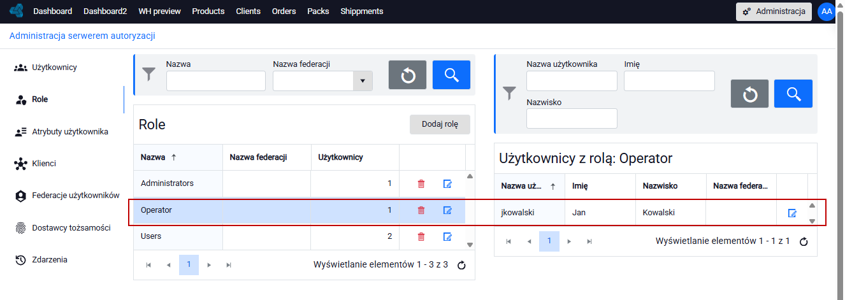
Task: Go to last page in Role grid pager
Action: (x=229, y=265)
